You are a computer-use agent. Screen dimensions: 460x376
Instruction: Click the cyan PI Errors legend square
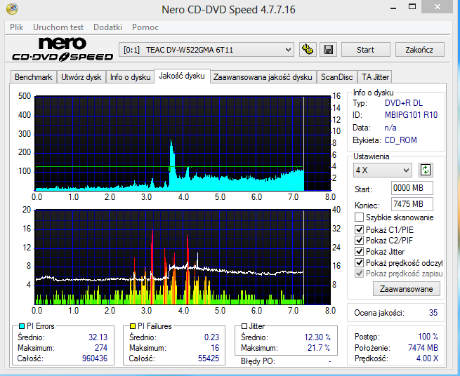click(x=22, y=326)
